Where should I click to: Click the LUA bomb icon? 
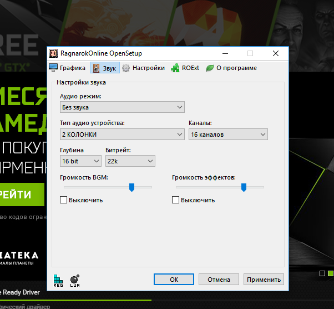click(75, 281)
